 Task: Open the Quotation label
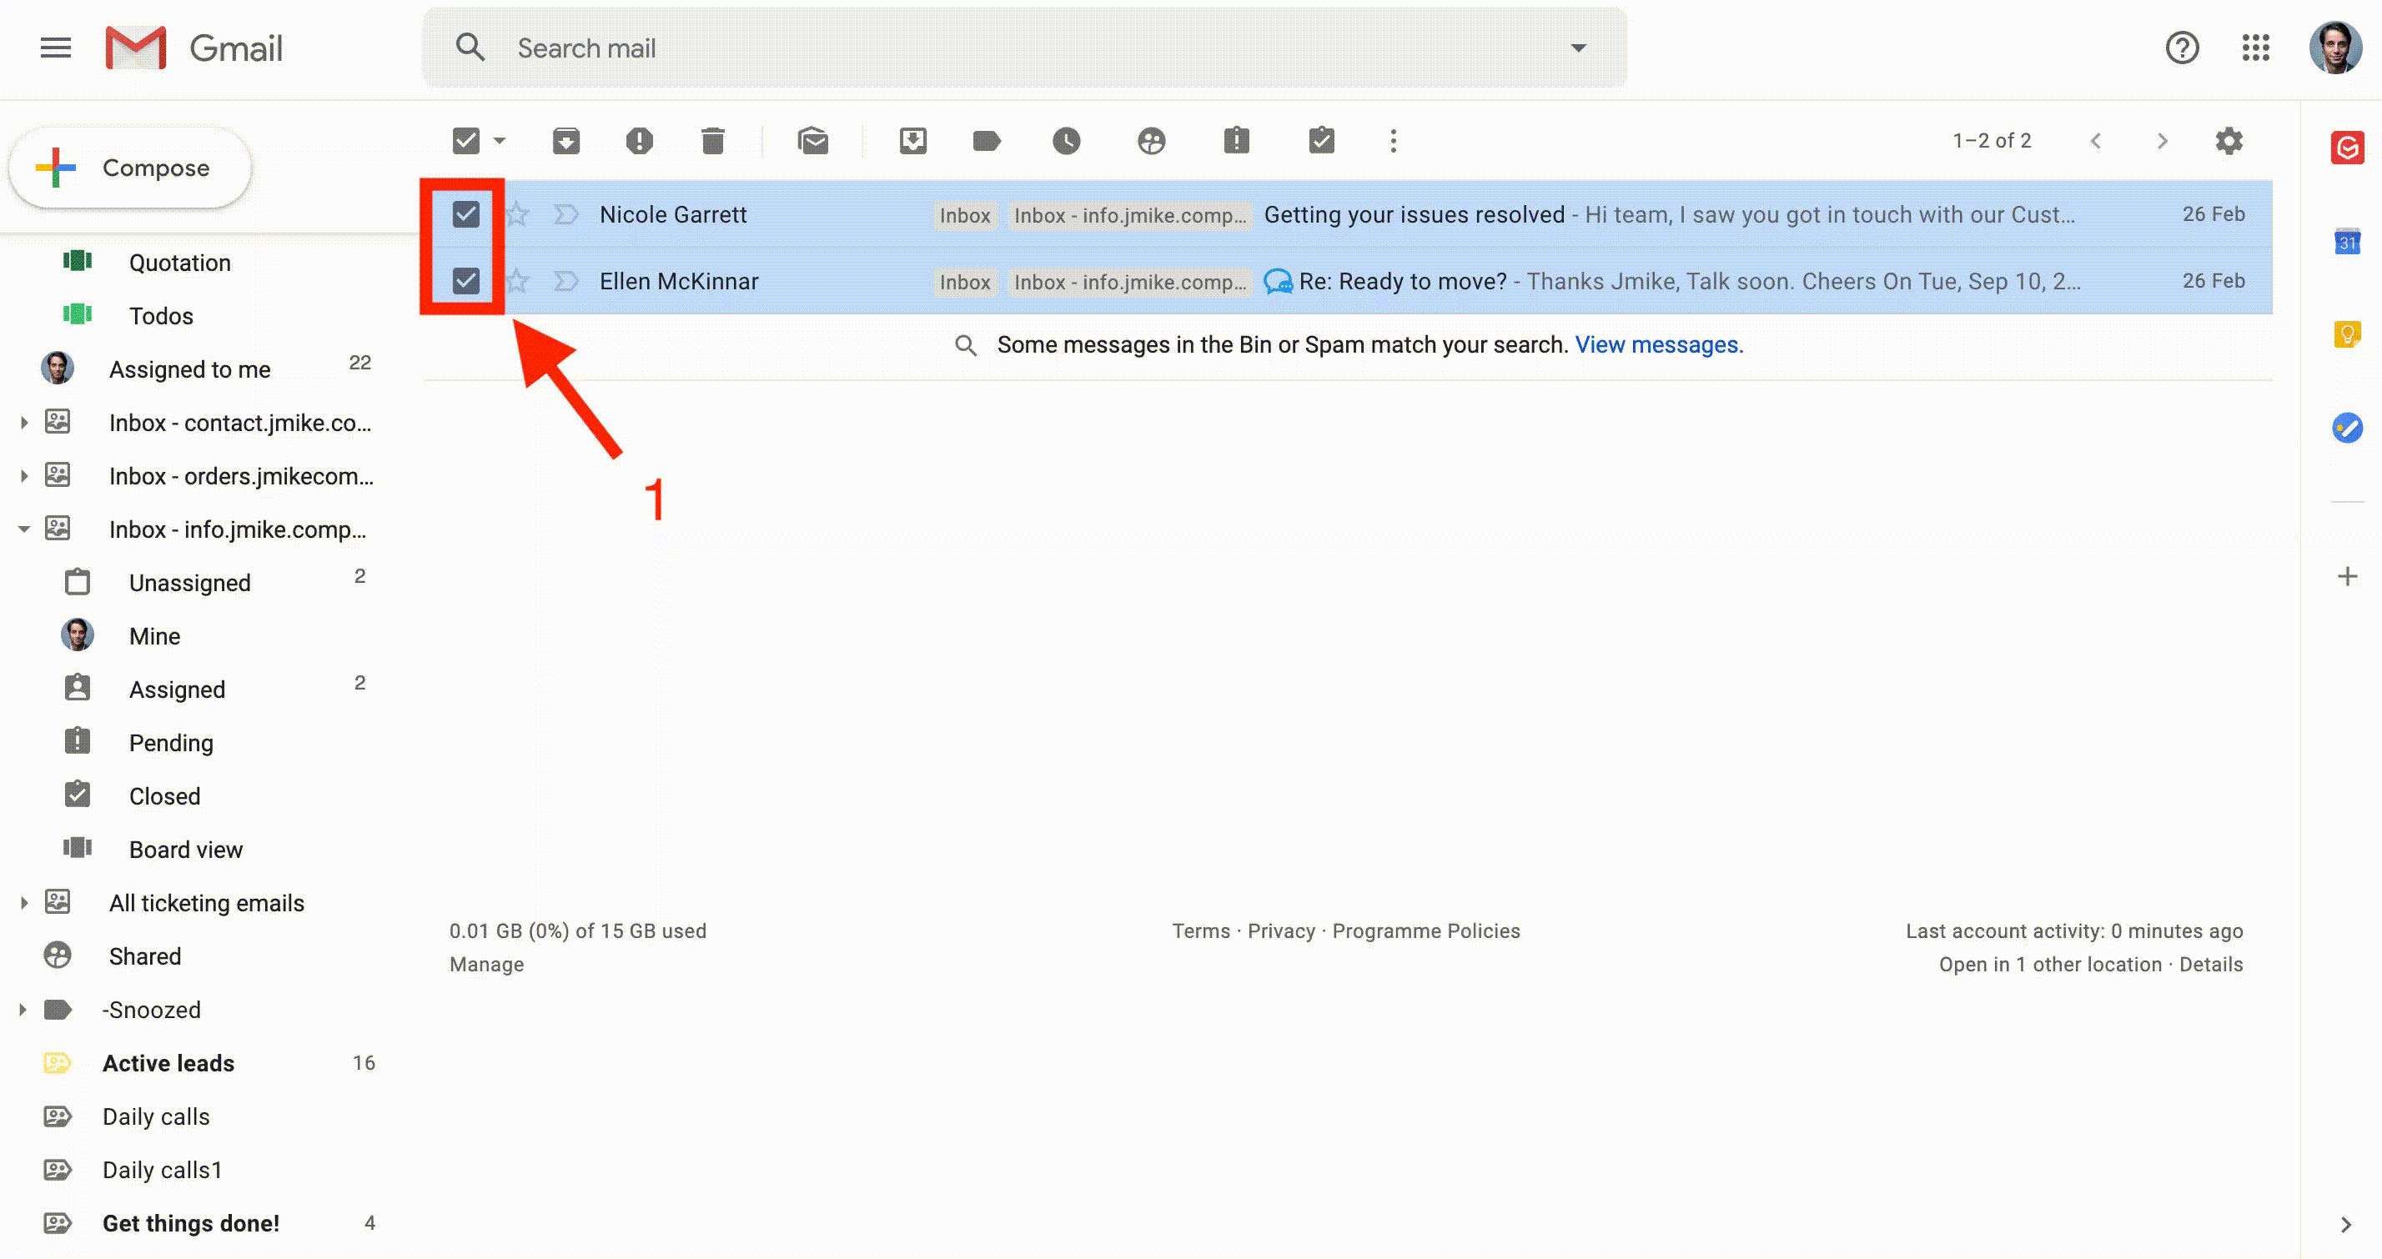coord(180,263)
